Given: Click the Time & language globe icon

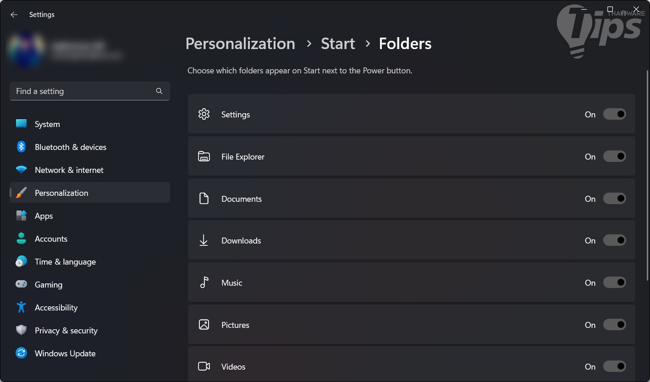Looking at the screenshot, I should click(21, 262).
